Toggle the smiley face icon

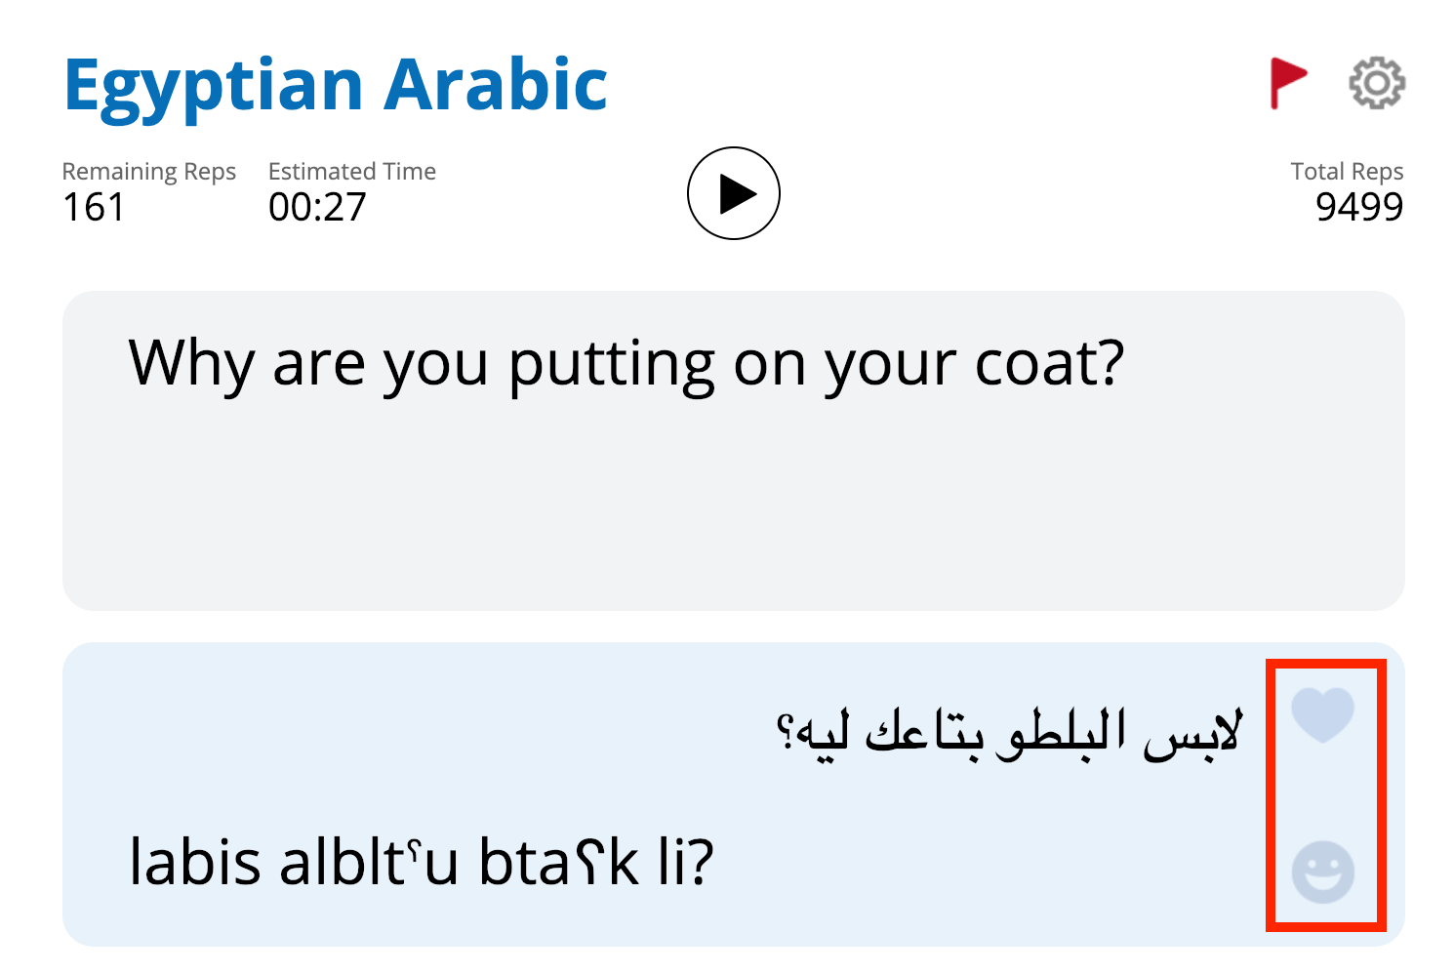pyautogui.click(x=1323, y=872)
